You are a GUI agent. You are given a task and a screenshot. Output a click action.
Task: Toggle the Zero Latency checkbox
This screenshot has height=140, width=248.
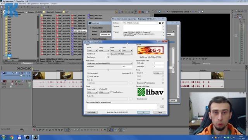(x=108, y=57)
